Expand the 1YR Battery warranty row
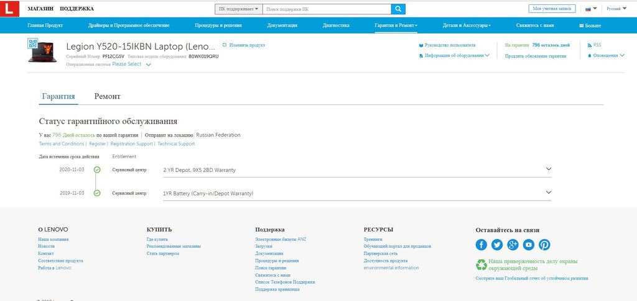This screenshot has width=637, height=301. coord(548,193)
